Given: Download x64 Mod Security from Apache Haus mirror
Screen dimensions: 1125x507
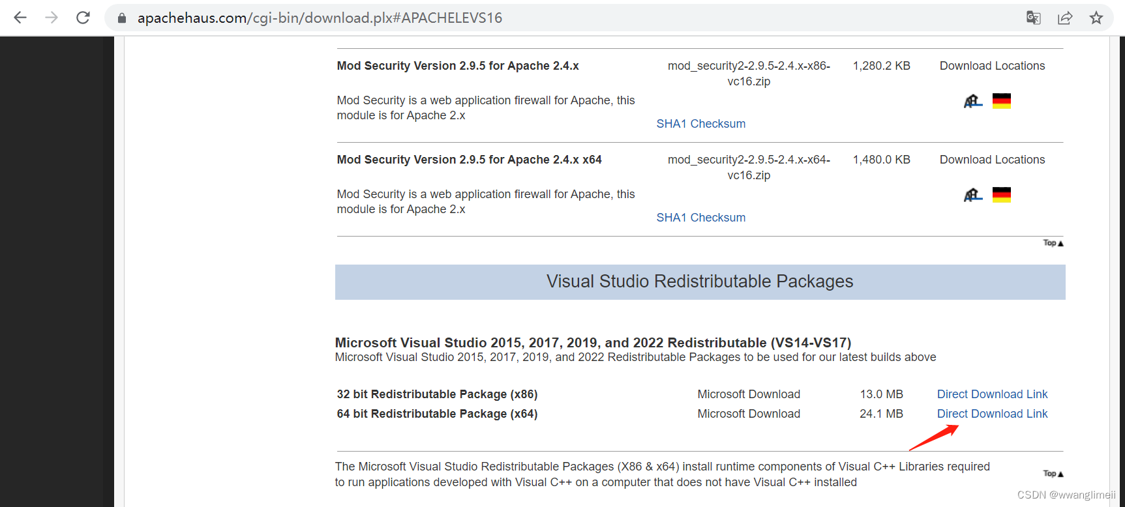Looking at the screenshot, I should [973, 195].
